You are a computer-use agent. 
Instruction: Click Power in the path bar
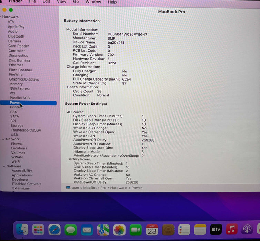coord(137,188)
